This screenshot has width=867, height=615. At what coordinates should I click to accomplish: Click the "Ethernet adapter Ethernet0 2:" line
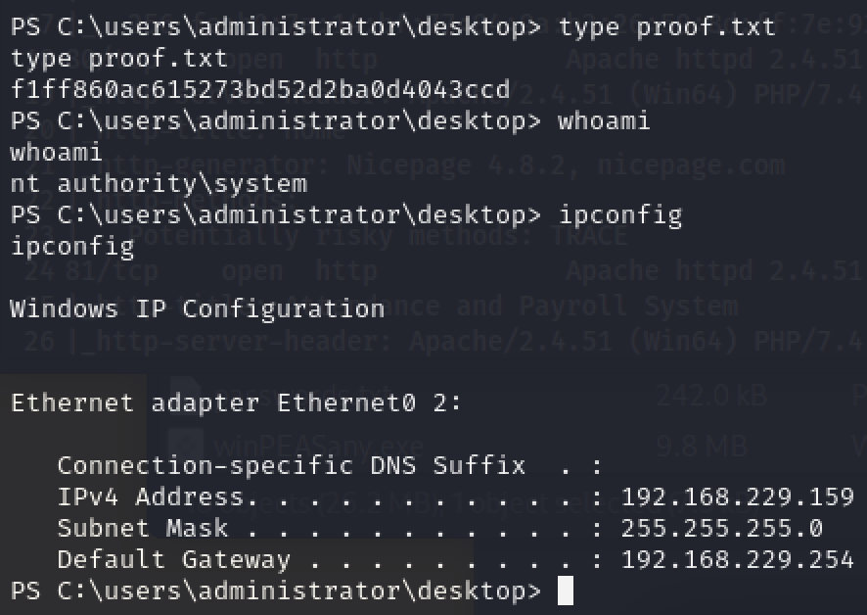[x=236, y=403]
